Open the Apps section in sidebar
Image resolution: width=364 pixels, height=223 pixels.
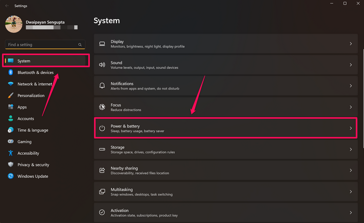point(22,107)
